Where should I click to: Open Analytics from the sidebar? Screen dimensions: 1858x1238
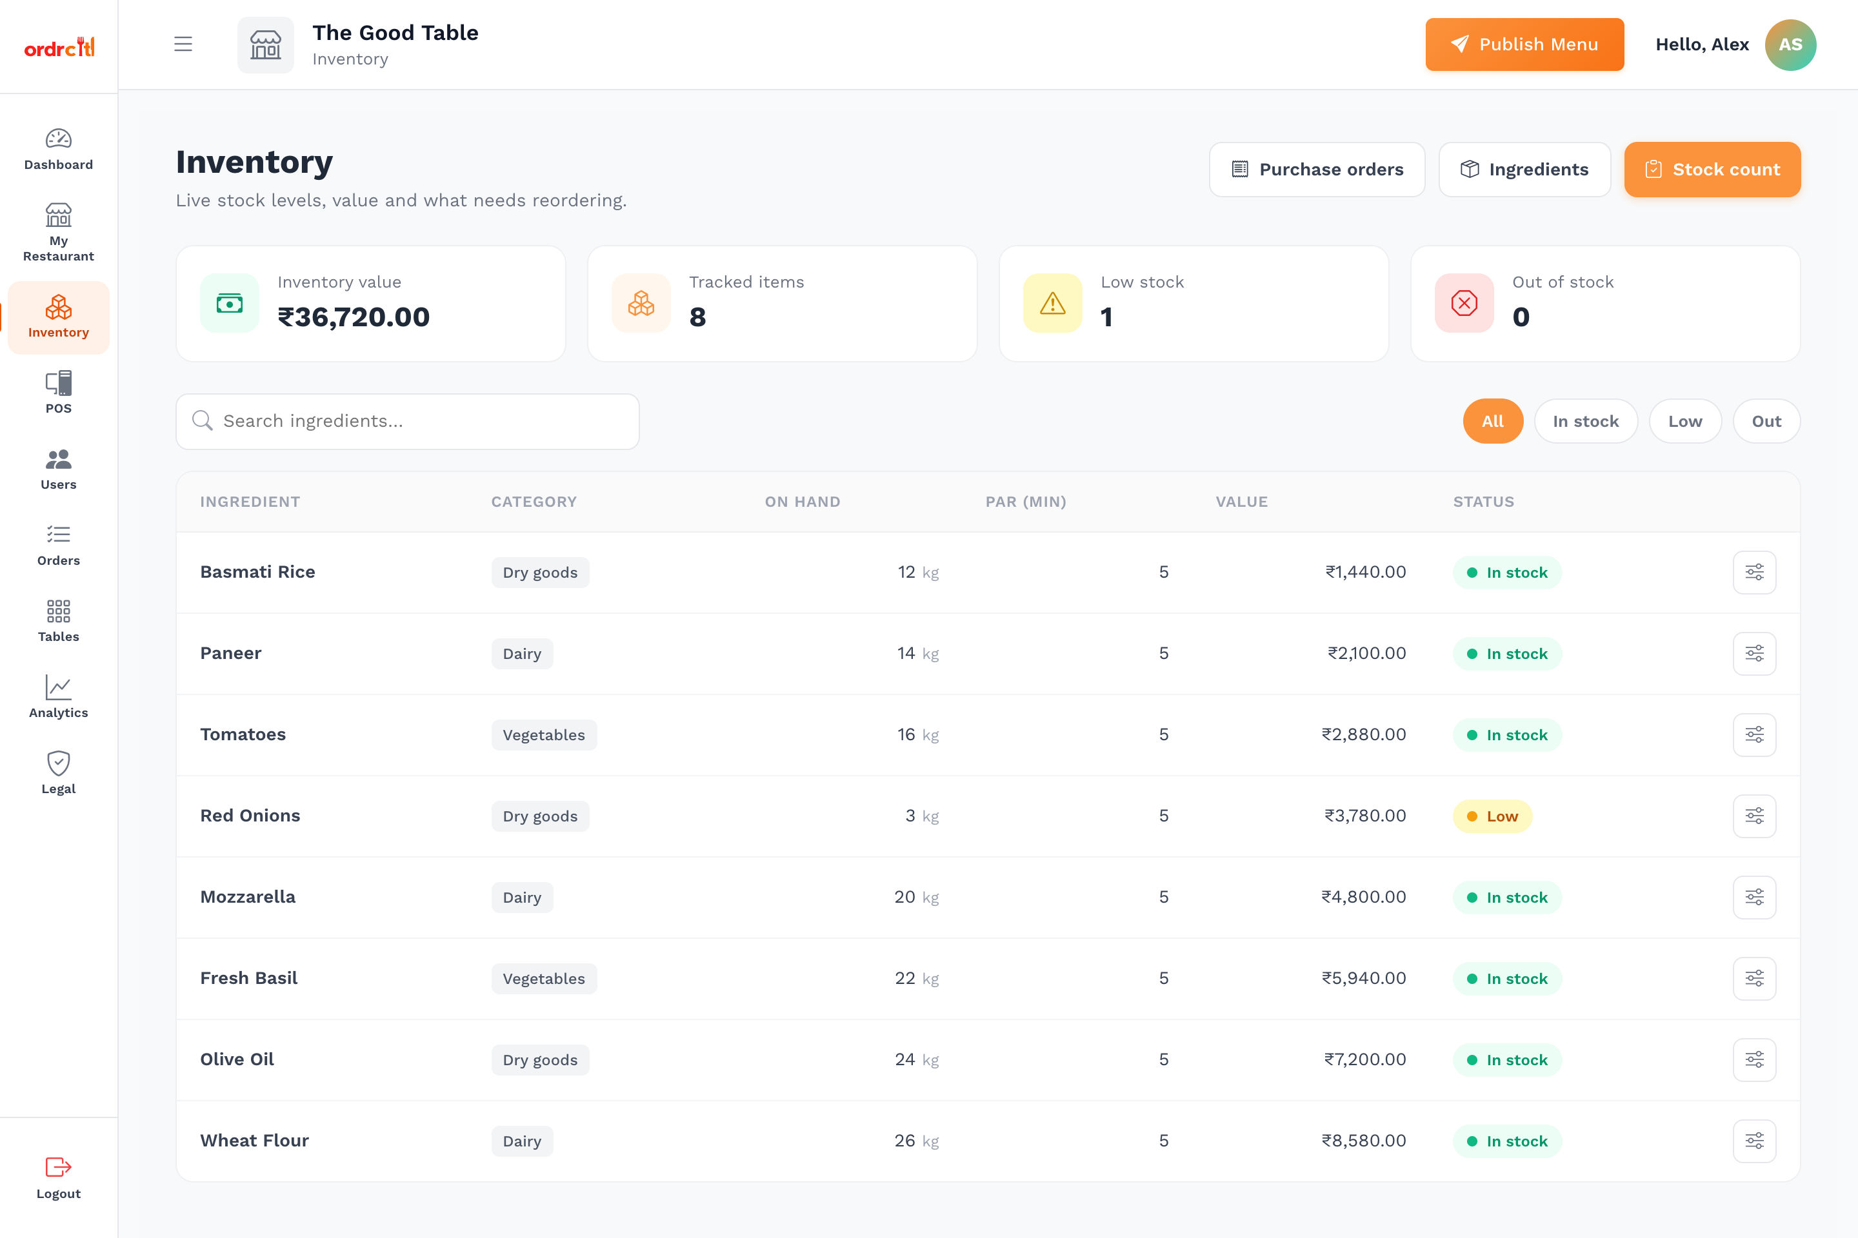[x=59, y=696]
